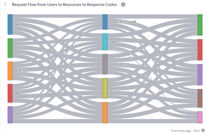Click the /posts label text

tap(113, 113)
